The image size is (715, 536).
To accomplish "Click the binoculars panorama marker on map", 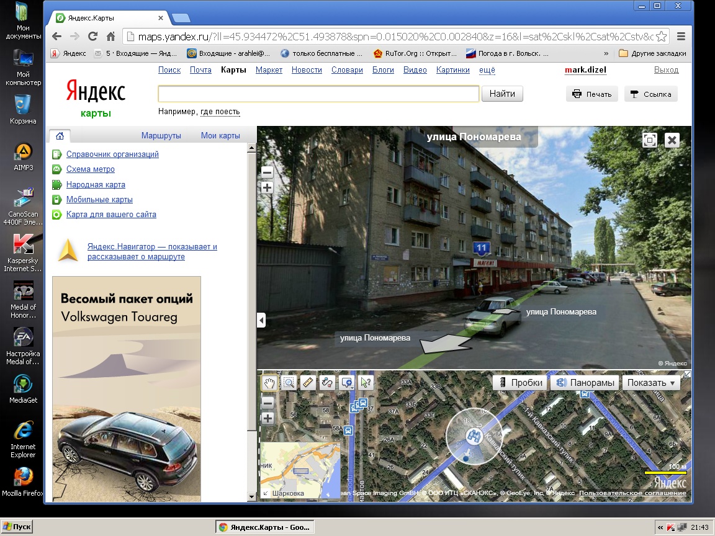I will (x=474, y=436).
